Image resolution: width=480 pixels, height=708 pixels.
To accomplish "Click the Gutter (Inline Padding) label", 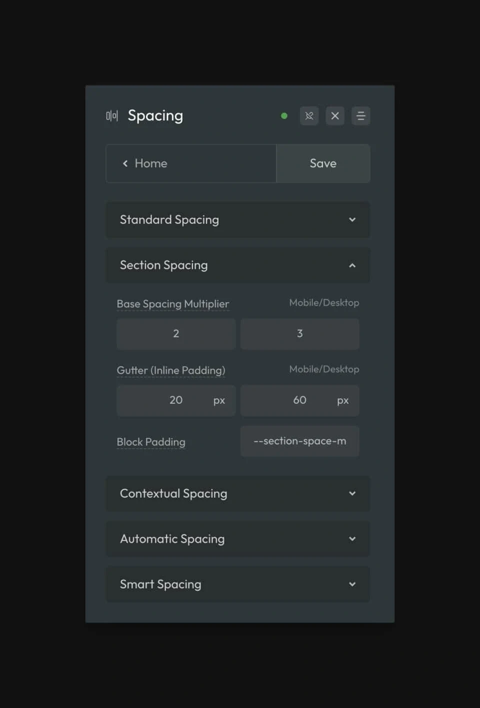I will [x=171, y=370].
